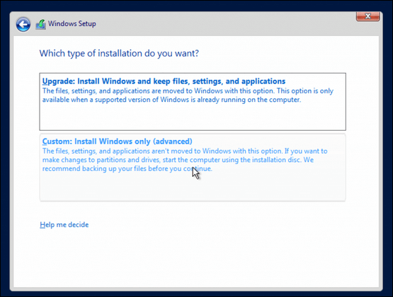Click the 'Windows Setup' title text
393x297 pixels.
click(x=72, y=24)
